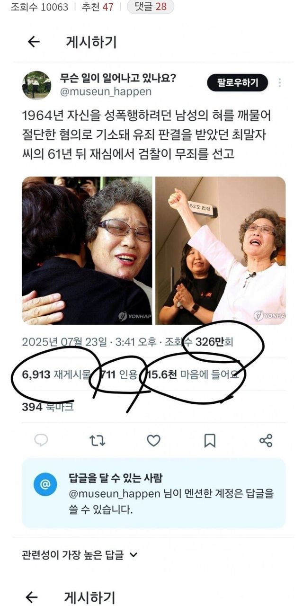This screenshot has height=606, width=303.
Task: Open the @museun_happen handle link
Action: click(106, 92)
